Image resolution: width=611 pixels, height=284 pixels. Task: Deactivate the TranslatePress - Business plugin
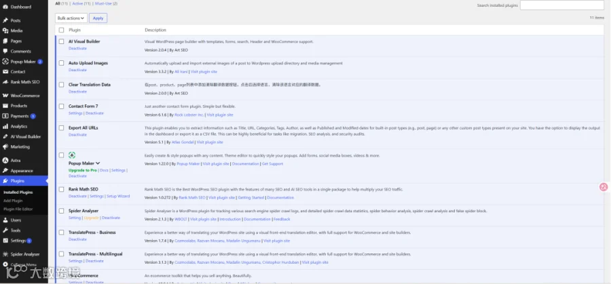click(77, 239)
